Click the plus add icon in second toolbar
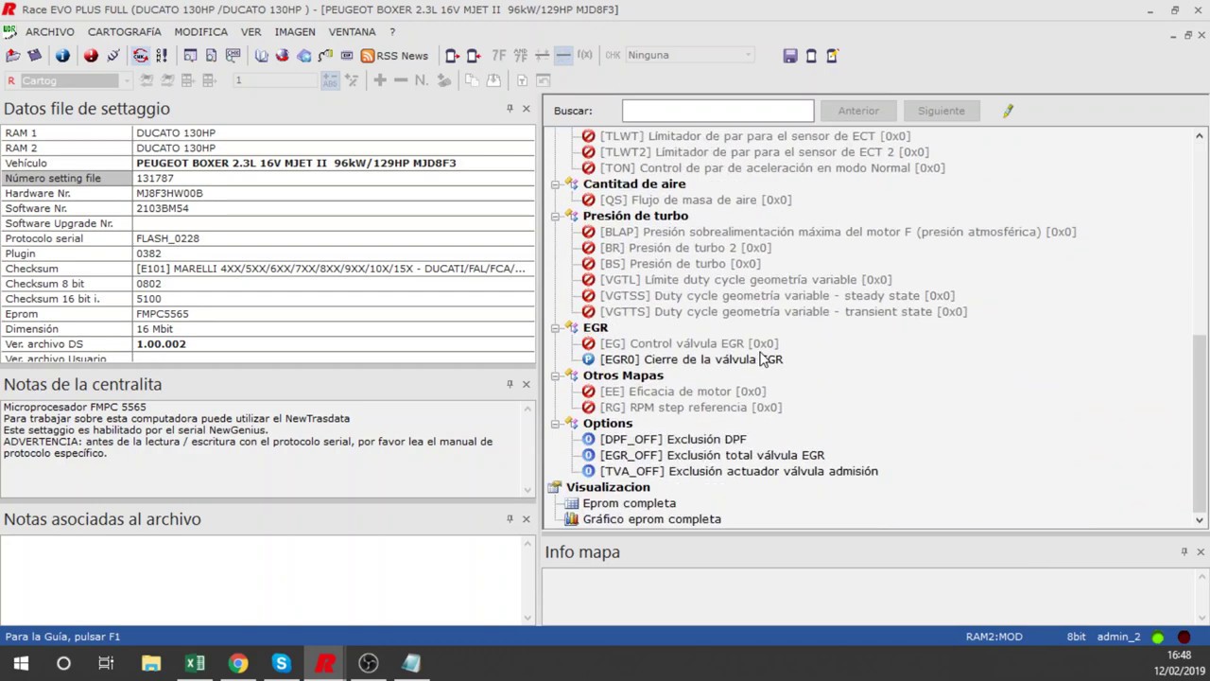Screen dimensions: 1210x681 pos(380,80)
